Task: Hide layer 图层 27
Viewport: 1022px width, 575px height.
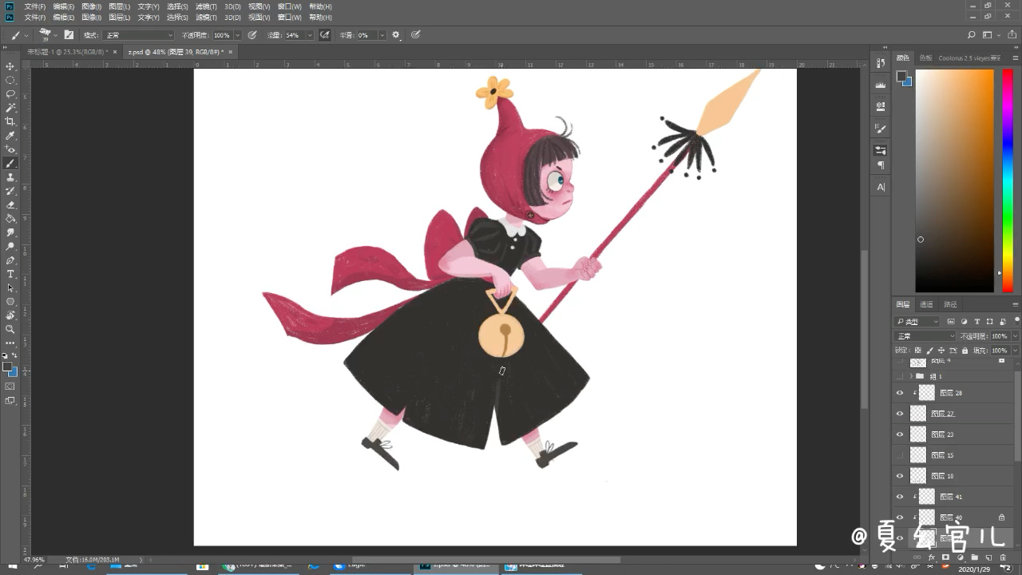Action: (x=900, y=414)
